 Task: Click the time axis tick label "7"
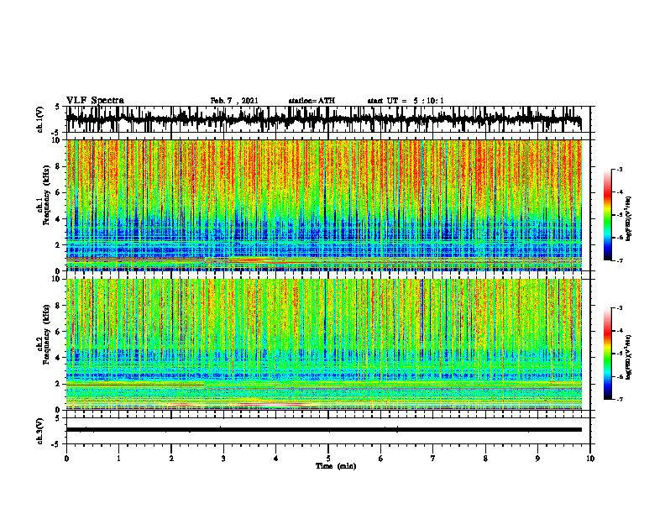coord(433,459)
